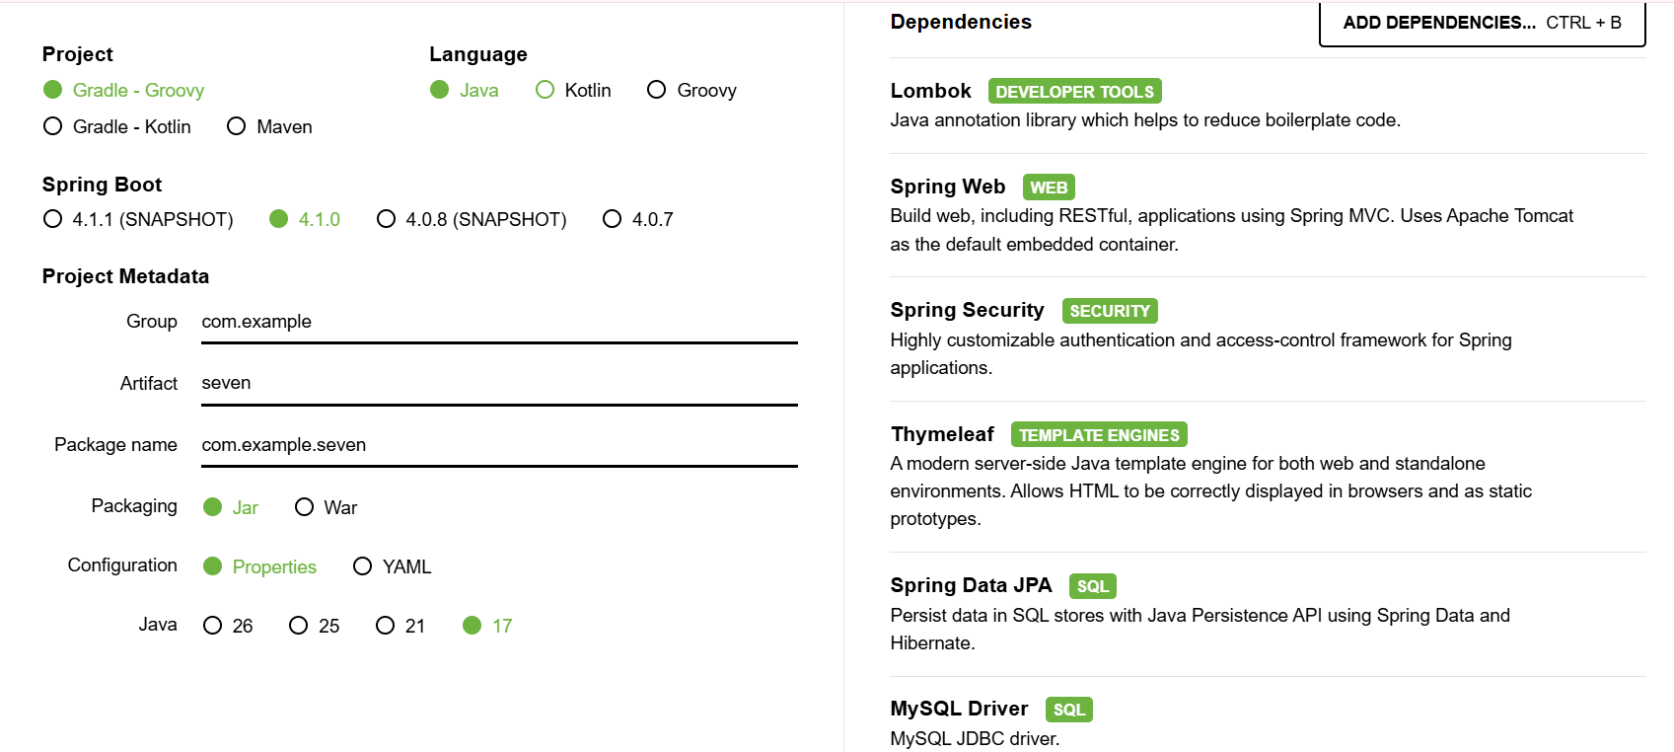Select the Gradle - Kotlin project option
This screenshot has width=1674, height=752.
point(117,126)
